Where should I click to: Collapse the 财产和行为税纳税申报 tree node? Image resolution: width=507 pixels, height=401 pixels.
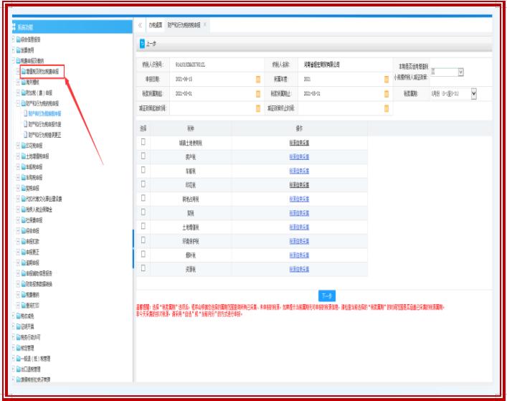pyautogui.click(x=18, y=103)
